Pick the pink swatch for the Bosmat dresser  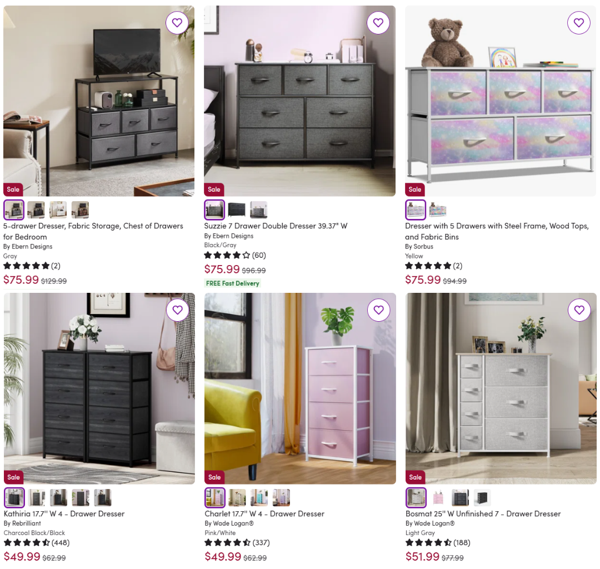(x=438, y=497)
